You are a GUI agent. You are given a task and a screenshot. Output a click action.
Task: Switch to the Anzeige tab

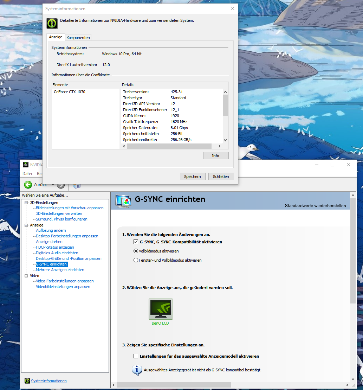click(x=56, y=37)
